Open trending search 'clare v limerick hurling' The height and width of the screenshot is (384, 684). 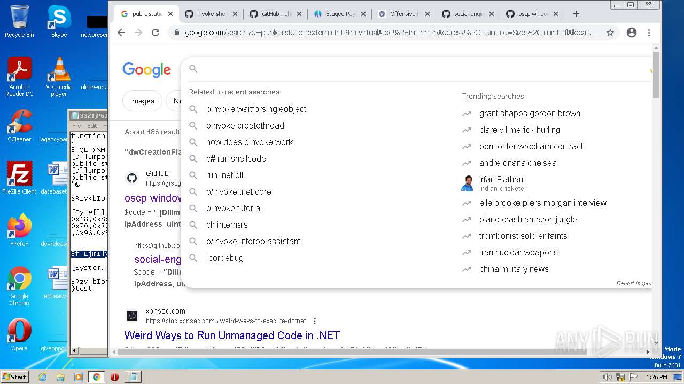519,130
